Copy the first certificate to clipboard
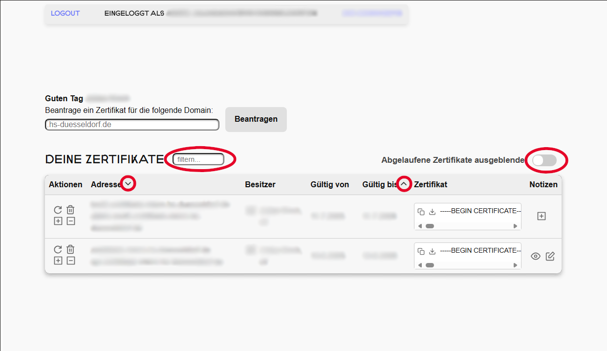The height and width of the screenshot is (351, 607). click(421, 212)
